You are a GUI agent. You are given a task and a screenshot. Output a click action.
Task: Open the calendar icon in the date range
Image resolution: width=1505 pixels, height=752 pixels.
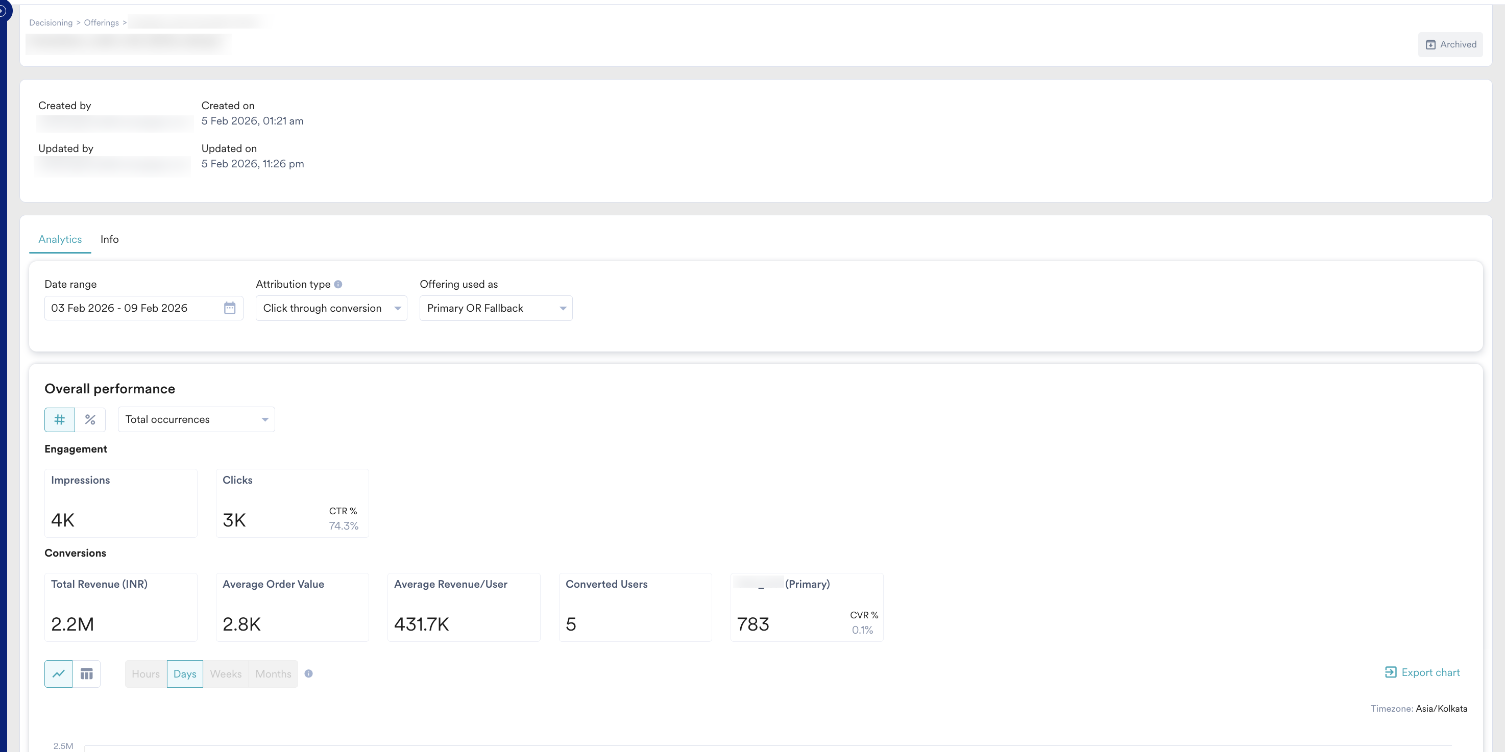tap(230, 308)
